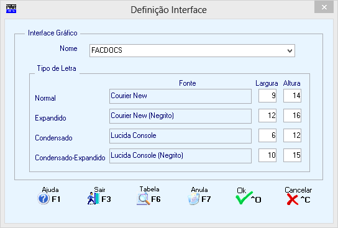Click the application icon in title bar
This screenshot has width=338, height=228.
click(11, 9)
